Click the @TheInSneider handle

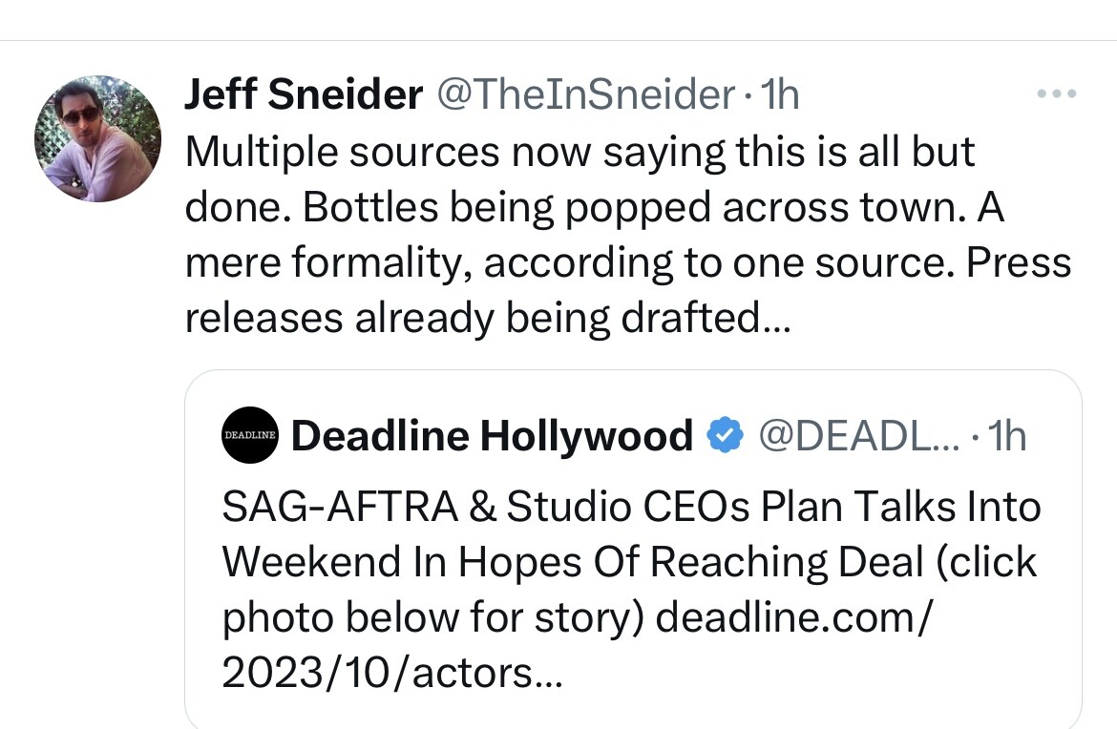coord(585,94)
